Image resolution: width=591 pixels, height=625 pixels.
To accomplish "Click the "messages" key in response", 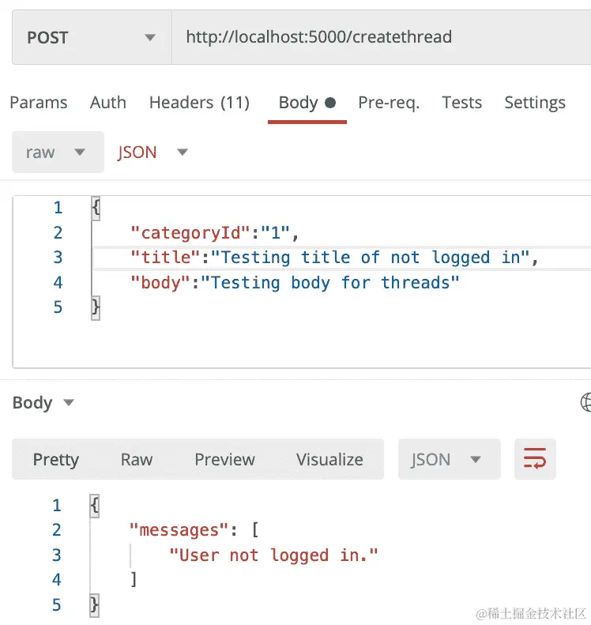I will coord(179,530).
